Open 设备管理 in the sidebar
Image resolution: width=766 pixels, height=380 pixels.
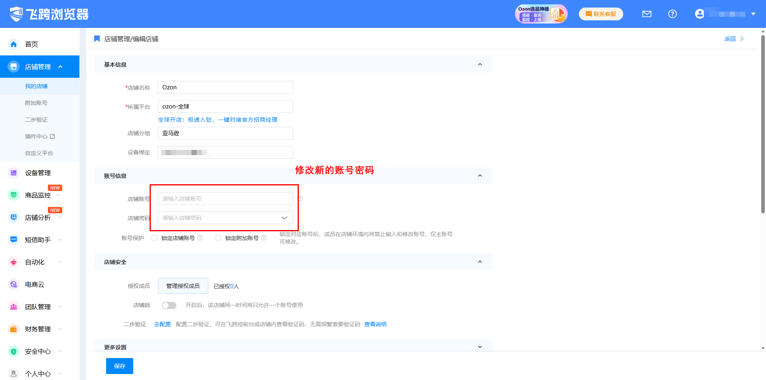[x=38, y=173]
